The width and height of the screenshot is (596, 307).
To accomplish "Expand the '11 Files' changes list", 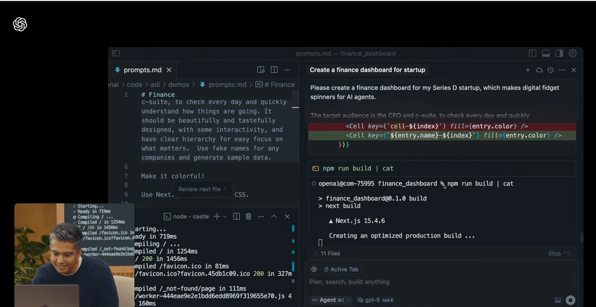I will coord(327,253).
